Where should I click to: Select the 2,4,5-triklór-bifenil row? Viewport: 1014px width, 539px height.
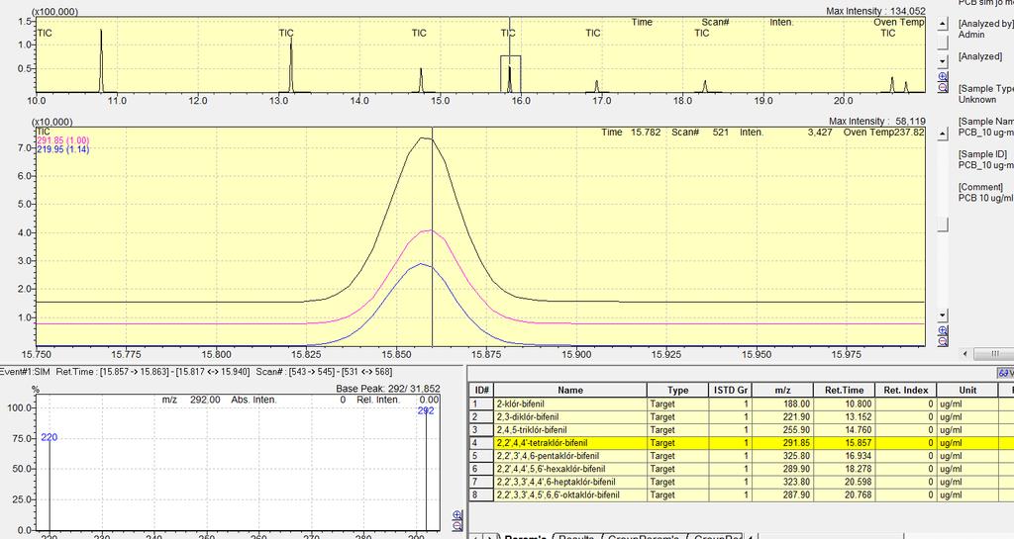point(741,430)
